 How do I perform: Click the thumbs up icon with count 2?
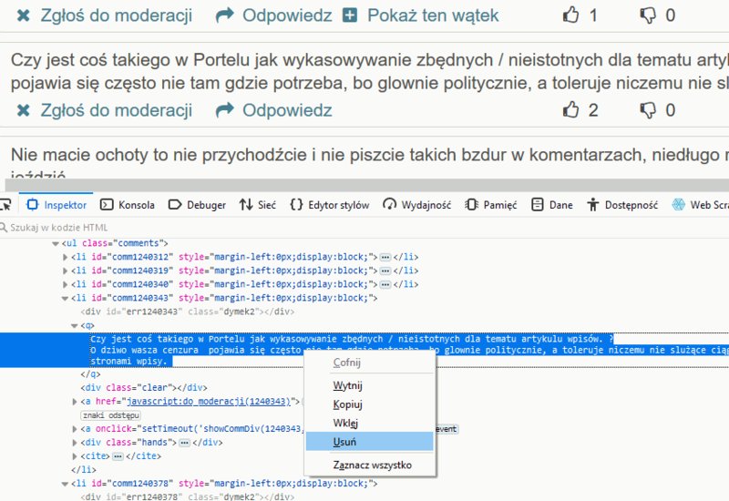[x=571, y=110]
